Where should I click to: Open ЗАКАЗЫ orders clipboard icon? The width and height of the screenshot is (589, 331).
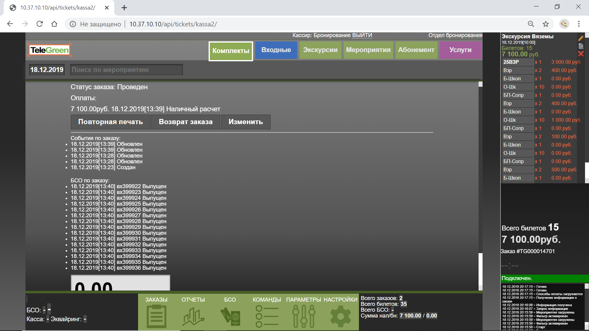(x=156, y=316)
